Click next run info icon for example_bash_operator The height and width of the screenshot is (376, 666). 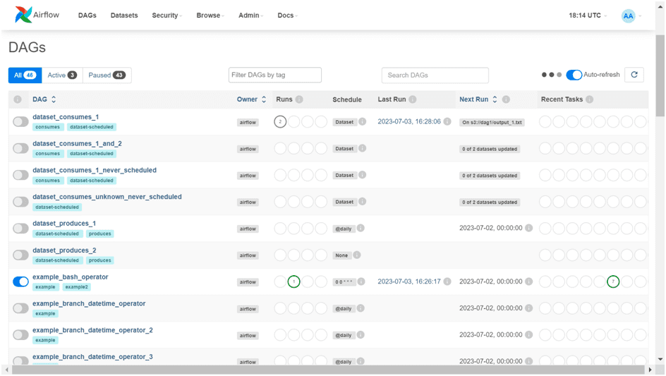pyautogui.click(x=529, y=281)
